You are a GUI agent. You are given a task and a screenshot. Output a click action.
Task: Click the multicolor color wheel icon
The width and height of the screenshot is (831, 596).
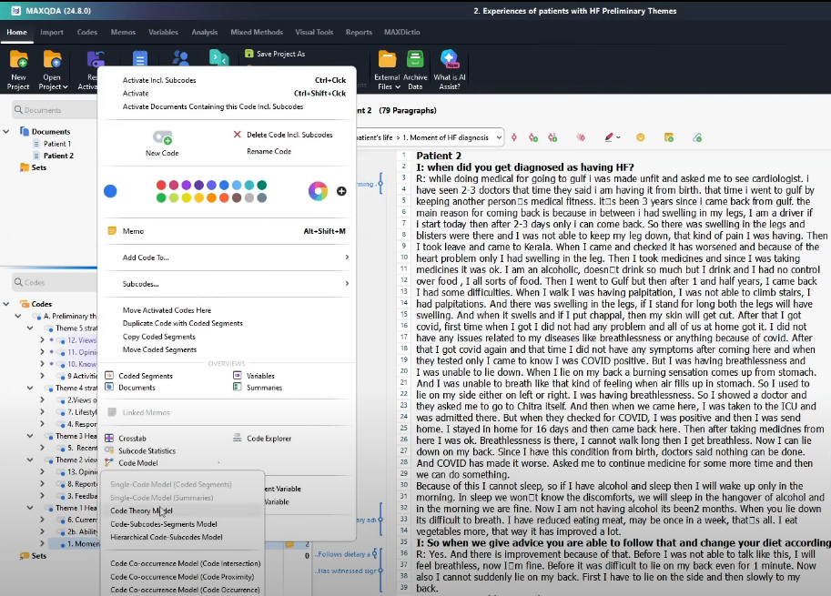coord(318,191)
